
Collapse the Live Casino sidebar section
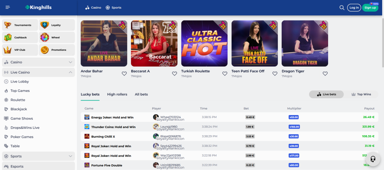coord(39,72)
